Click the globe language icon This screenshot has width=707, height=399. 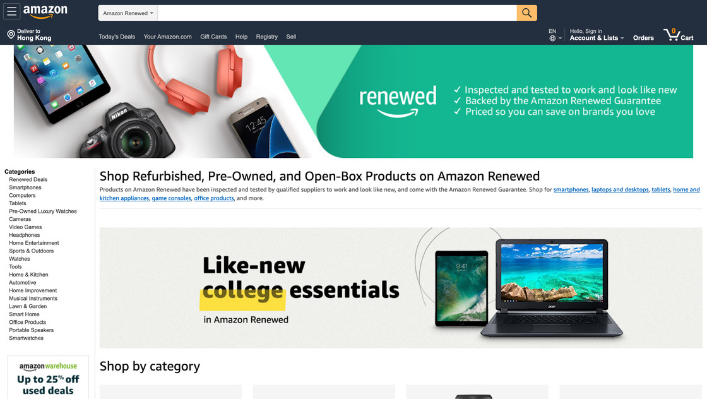pyautogui.click(x=552, y=39)
